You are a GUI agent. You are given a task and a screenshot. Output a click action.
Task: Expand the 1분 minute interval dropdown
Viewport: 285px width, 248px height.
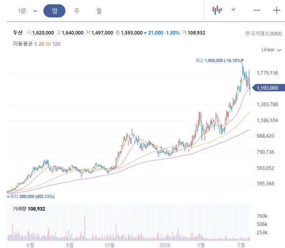tap(28, 11)
